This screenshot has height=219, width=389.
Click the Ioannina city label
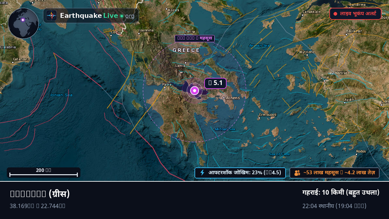[146, 30]
